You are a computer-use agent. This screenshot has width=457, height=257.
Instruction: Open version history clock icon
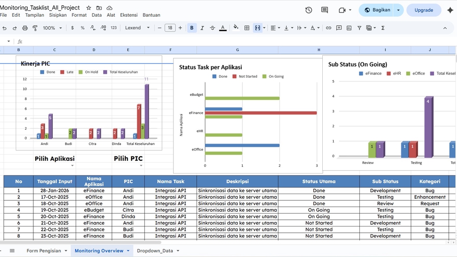pyautogui.click(x=308, y=10)
